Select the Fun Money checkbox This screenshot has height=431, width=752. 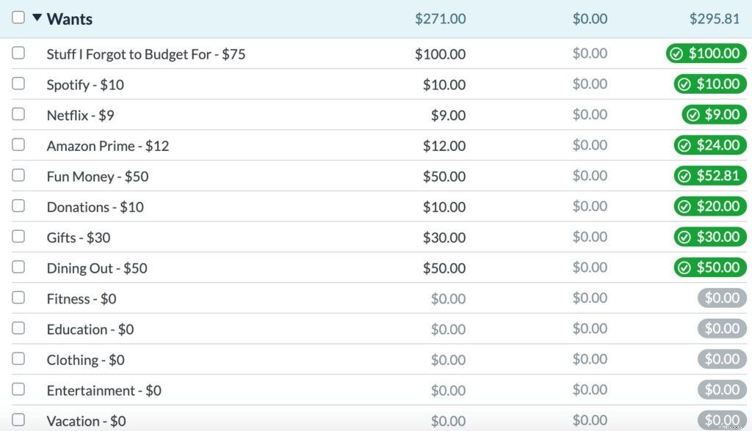coord(18,175)
